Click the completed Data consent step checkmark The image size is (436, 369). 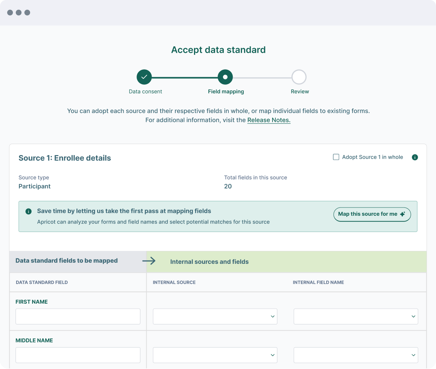click(144, 77)
